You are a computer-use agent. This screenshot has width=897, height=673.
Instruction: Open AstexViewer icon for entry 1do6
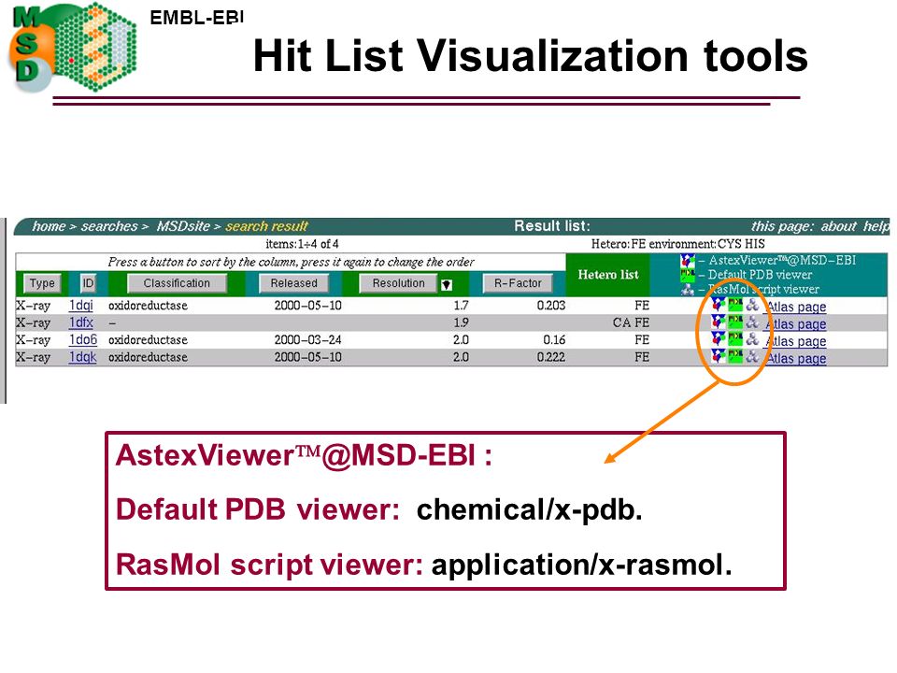coord(718,338)
